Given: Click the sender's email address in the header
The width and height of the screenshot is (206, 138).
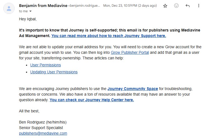Looking at the screenshot, I should pos(84,6).
